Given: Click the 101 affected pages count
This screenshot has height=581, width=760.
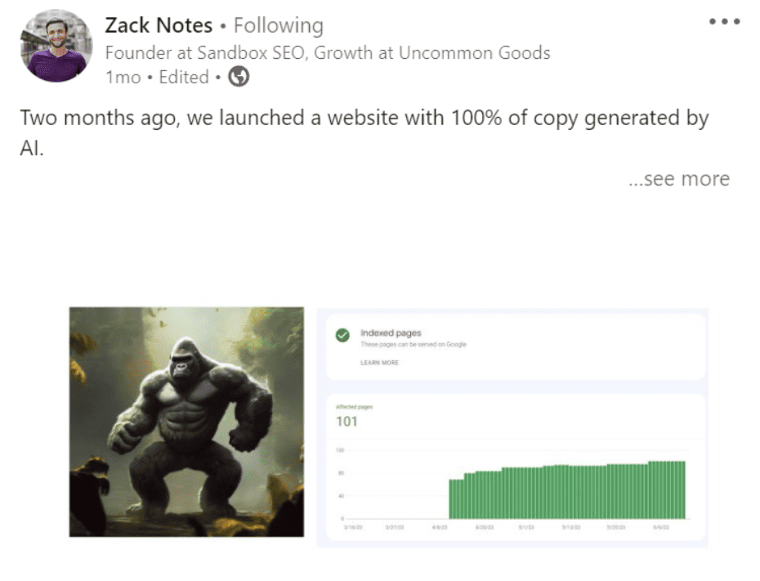Looking at the screenshot, I should pyautogui.click(x=347, y=422).
